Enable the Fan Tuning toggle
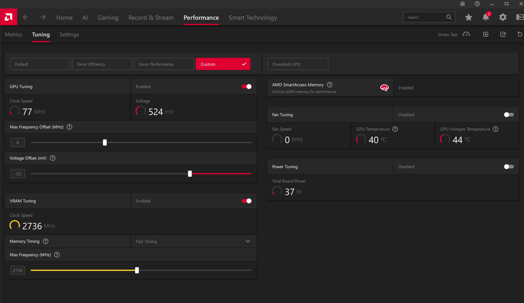Screen dimensions: 524x303 pyautogui.click(x=509, y=115)
